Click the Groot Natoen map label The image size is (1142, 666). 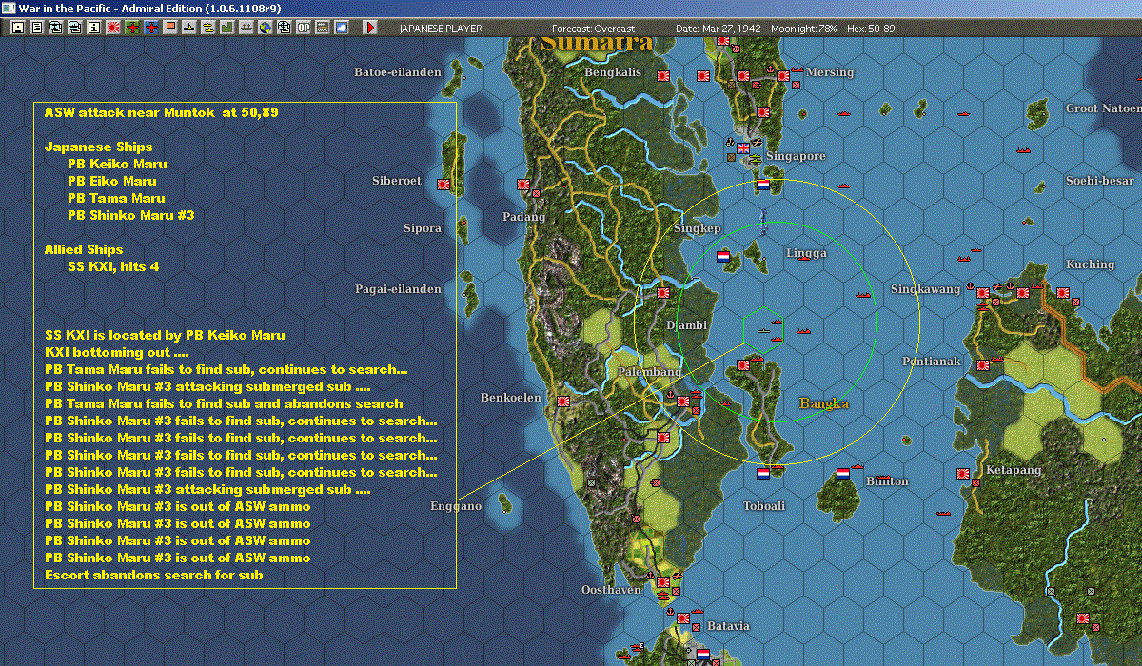tap(1103, 108)
